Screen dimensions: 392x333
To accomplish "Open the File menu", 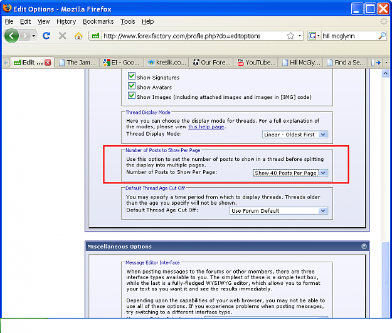I will [x=9, y=22].
